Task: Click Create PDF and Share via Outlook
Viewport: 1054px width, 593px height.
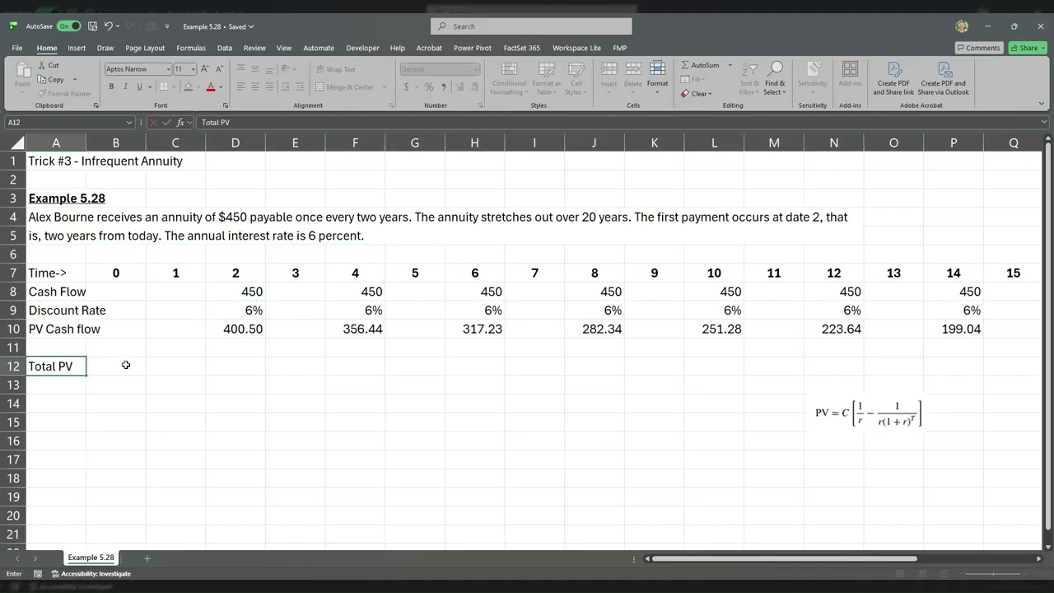Action: [x=943, y=78]
